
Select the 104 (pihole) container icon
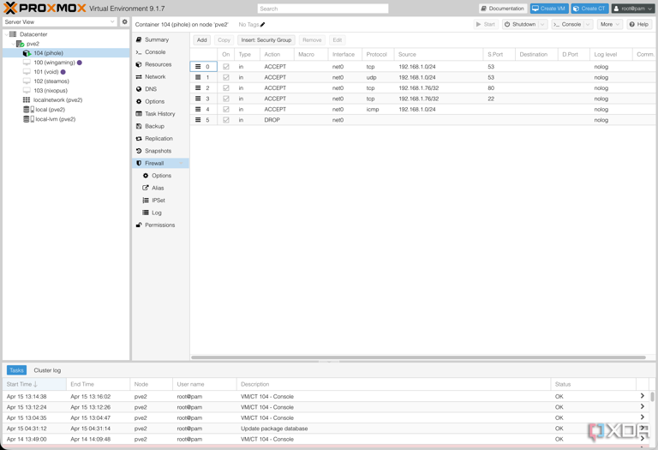27,53
